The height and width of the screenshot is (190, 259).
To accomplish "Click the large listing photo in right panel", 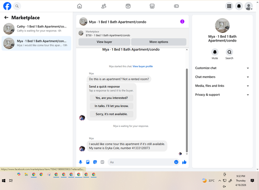I will [222, 25].
